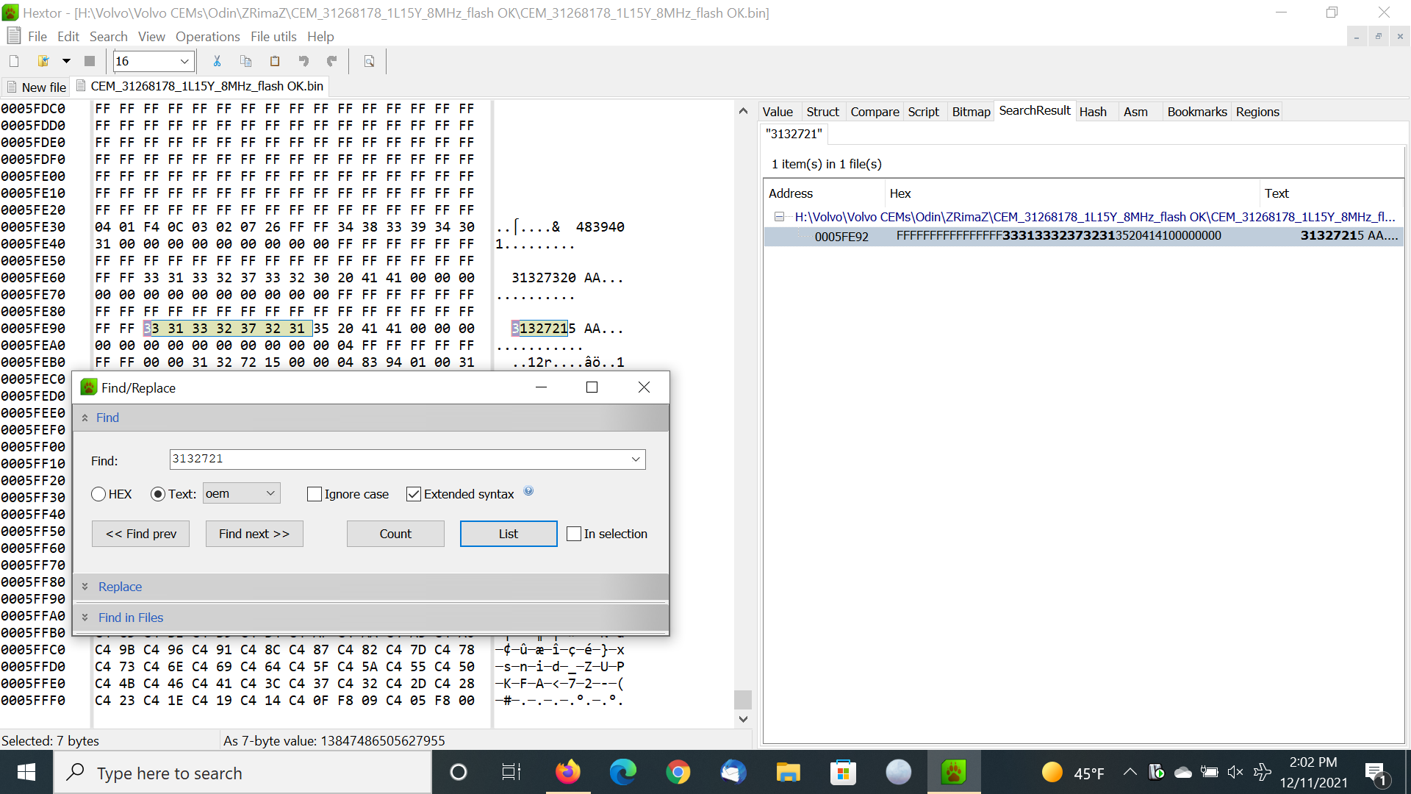Click the Extended syntax help icon

coord(528,491)
